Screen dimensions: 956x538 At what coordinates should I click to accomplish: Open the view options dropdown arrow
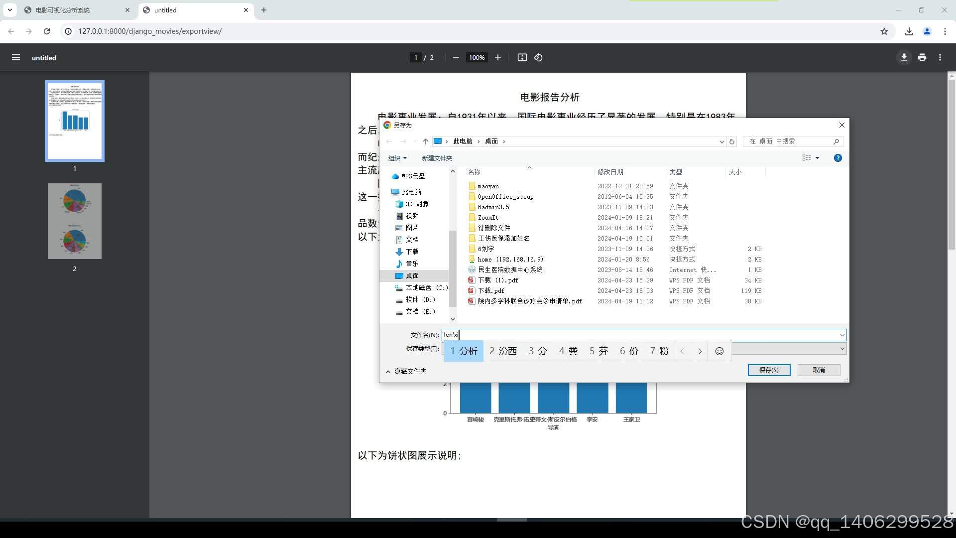pyautogui.click(x=817, y=158)
